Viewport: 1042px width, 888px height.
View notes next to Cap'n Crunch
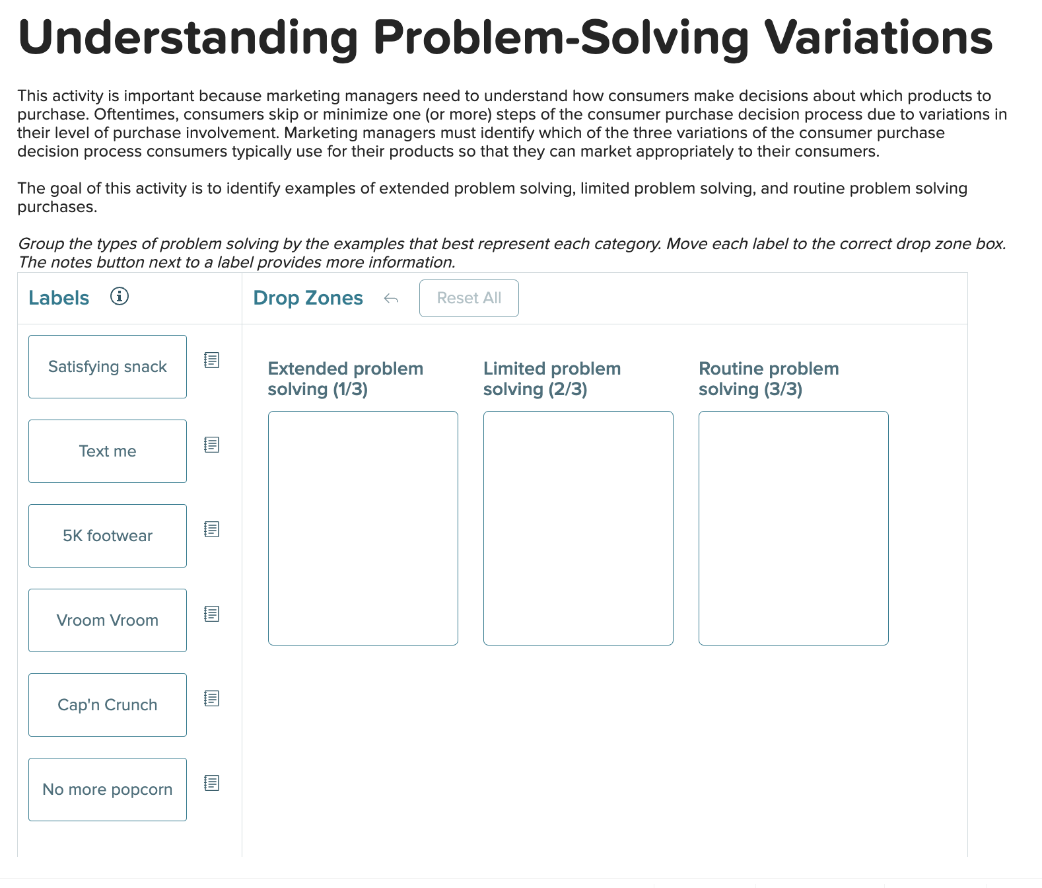(x=211, y=699)
